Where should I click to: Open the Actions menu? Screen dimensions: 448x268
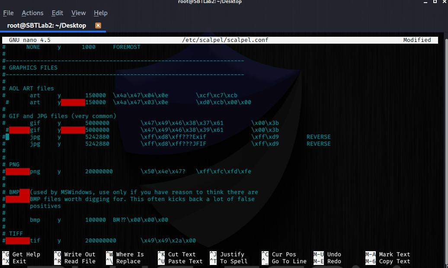[x=32, y=13]
